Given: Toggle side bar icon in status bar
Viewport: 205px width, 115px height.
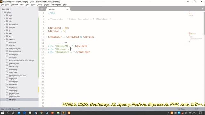Looking at the screenshot, I should pos(3,109).
